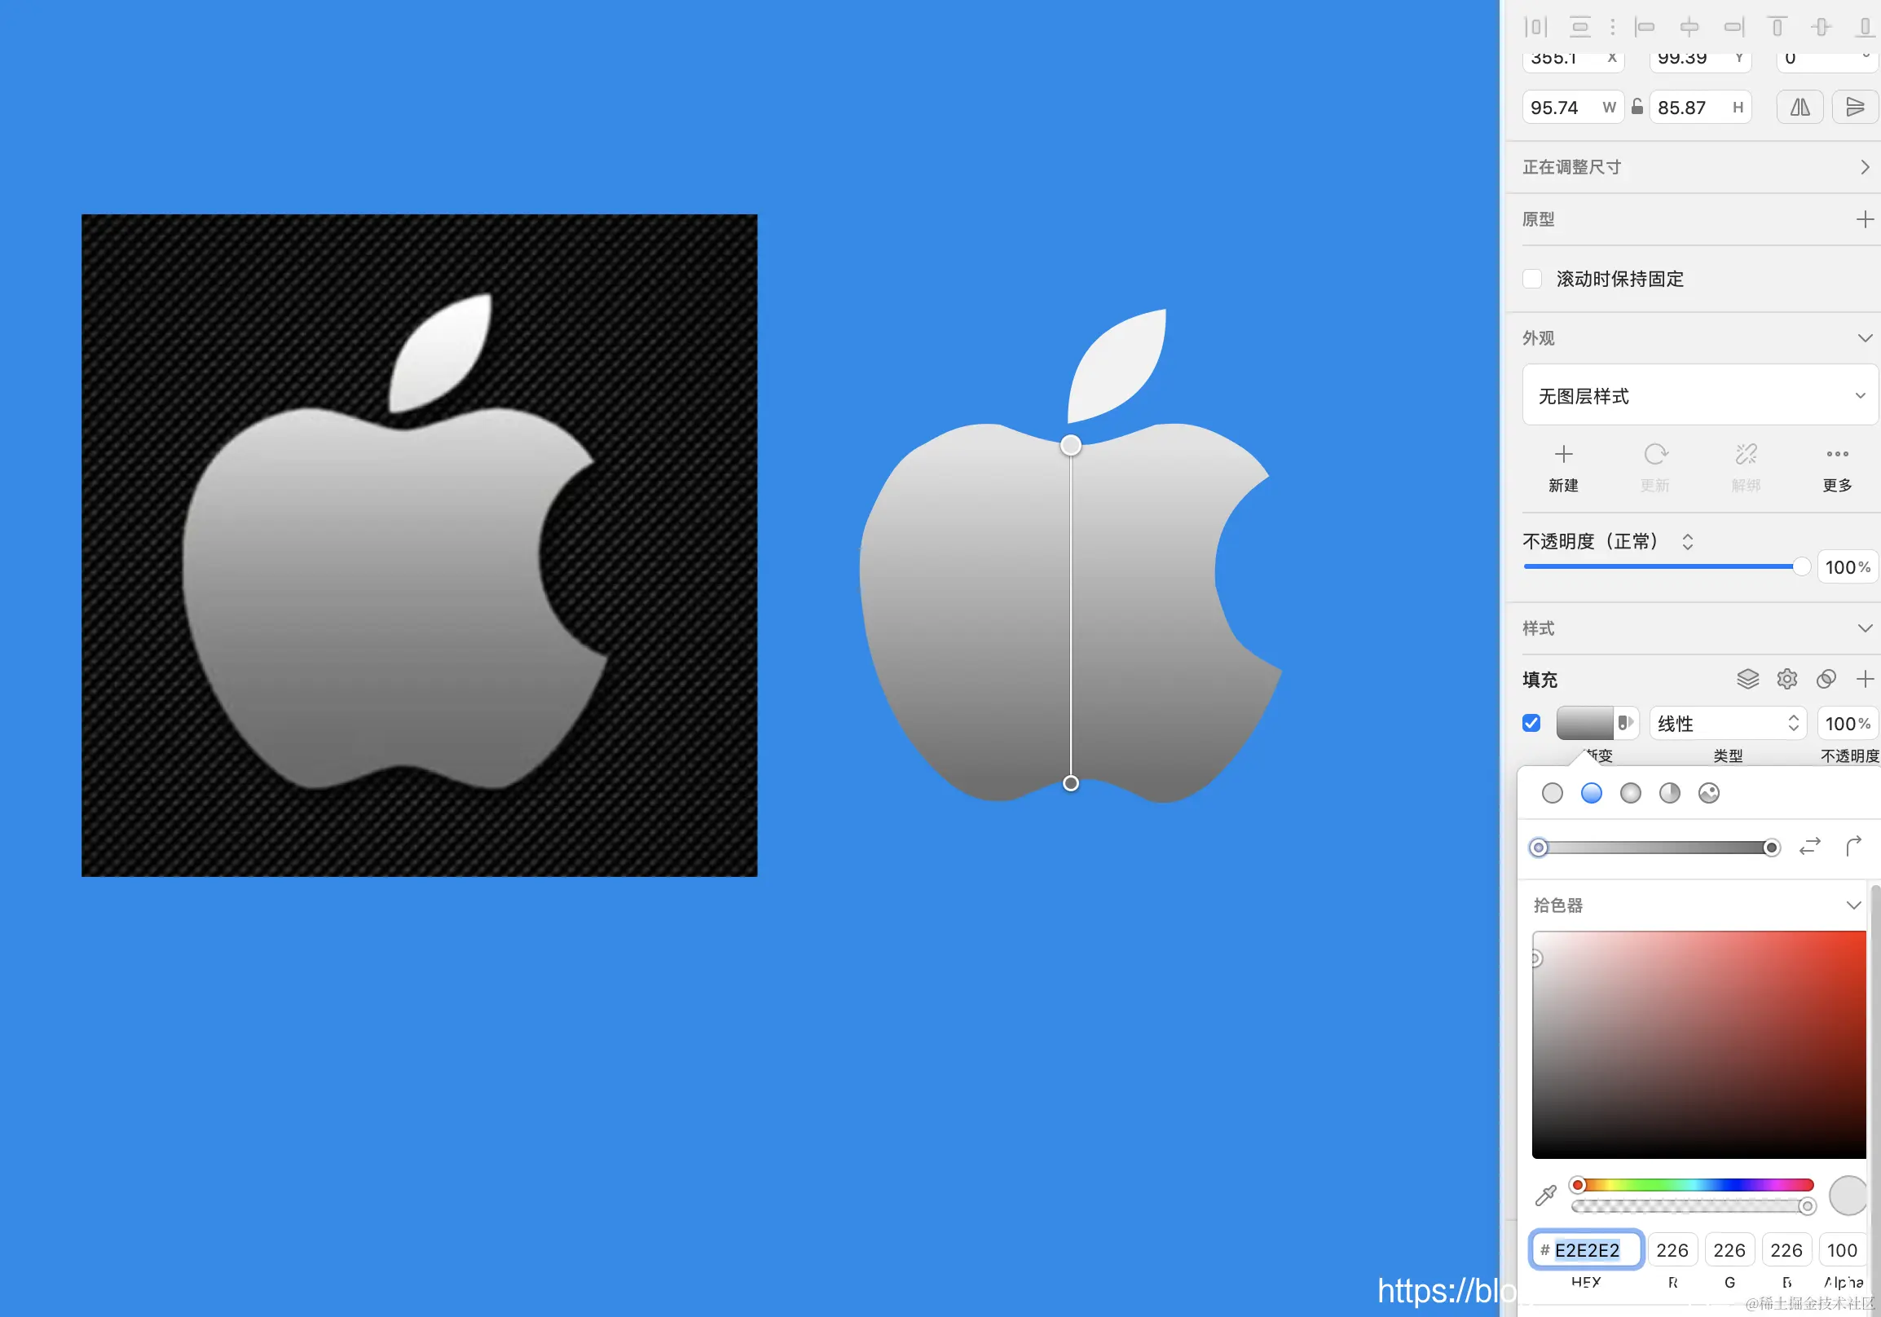Click the fill layers stack icon
1881x1317 pixels.
(x=1747, y=679)
